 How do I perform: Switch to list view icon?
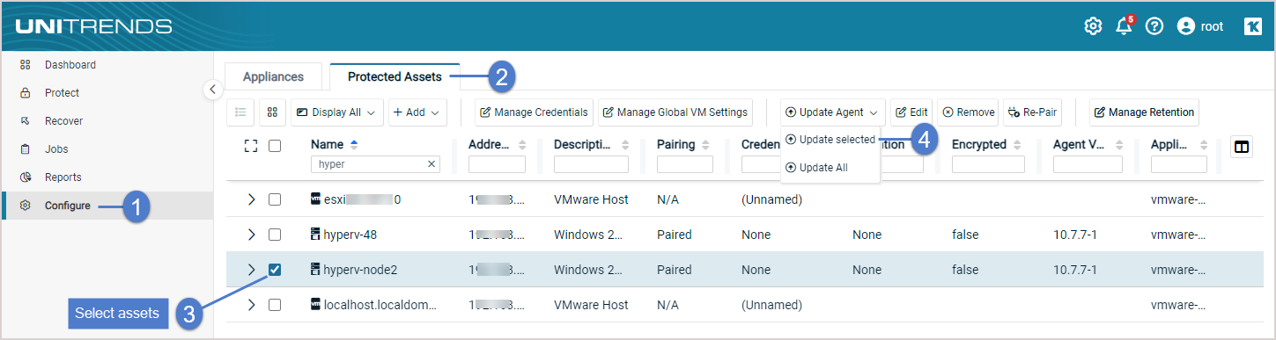coord(241,112)
